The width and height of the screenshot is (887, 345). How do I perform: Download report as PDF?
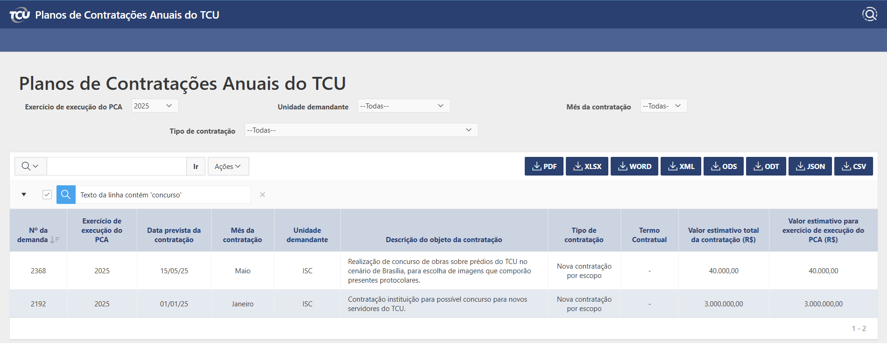pyautogui.click(x=544, y=166)
